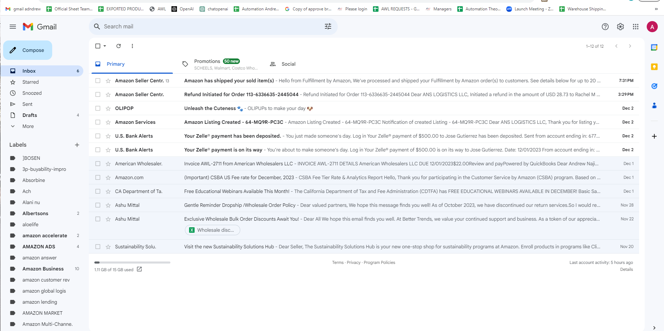Screen dimensions: 664x331
Task: Open the Terms link
Action: (x=338, y=263)
